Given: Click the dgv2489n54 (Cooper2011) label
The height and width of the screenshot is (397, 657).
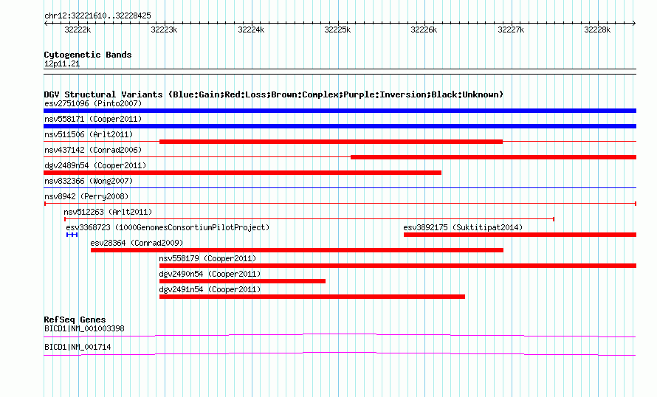Looking at the screenshot, I should pos(95,165).
